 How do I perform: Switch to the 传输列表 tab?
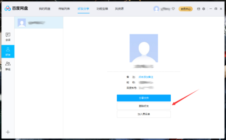point(64,9)
